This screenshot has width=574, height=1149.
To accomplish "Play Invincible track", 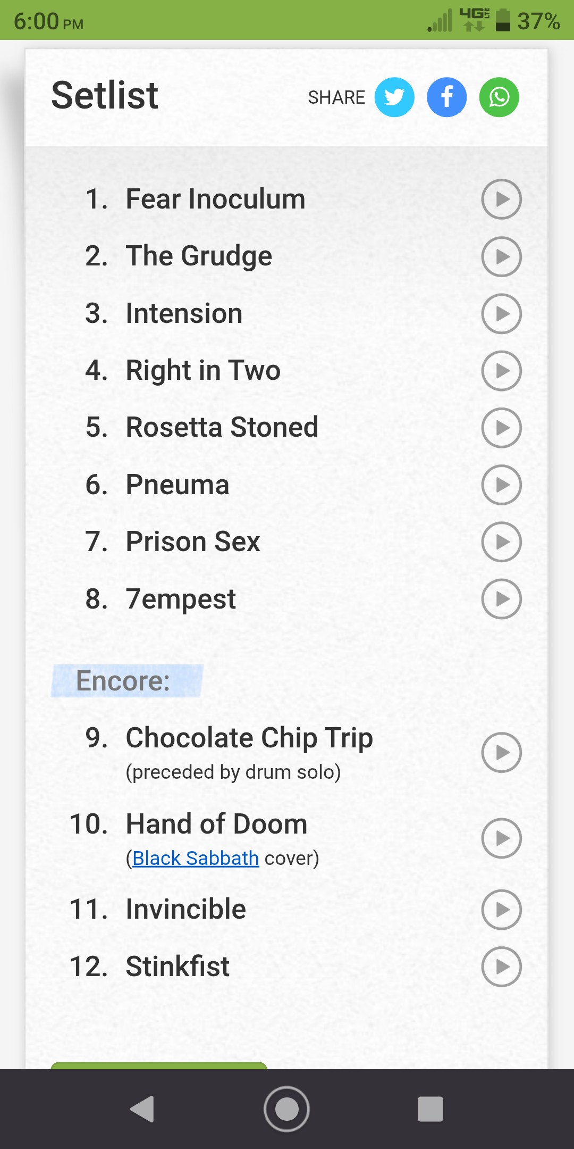I will 501,910.
